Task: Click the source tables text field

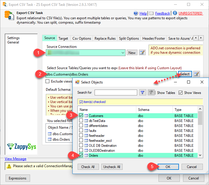Action: tap(111, 74)
